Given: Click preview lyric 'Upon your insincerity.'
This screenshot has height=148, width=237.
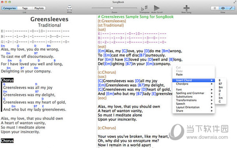Looking at the screenshot, I should point(21,132).
